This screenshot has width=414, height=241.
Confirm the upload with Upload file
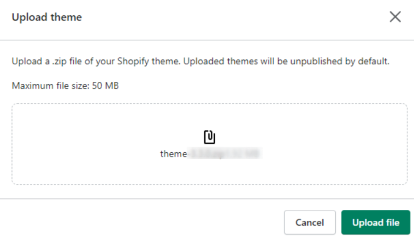[x=376, y=222]
